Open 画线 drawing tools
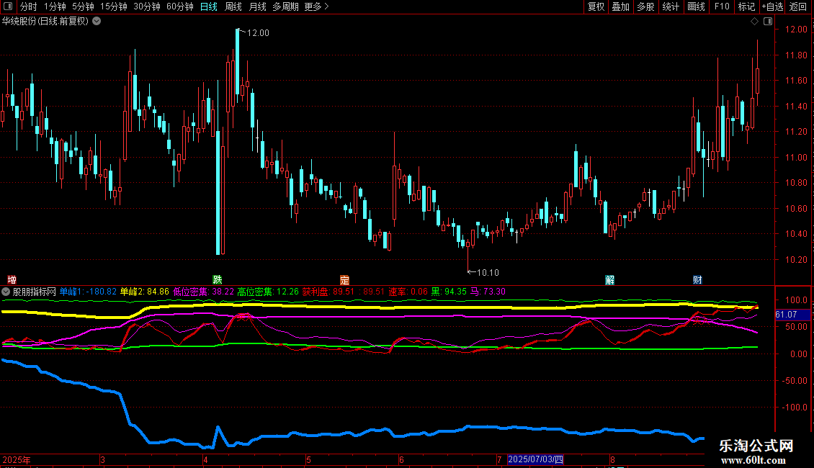 tap(696, 6)
